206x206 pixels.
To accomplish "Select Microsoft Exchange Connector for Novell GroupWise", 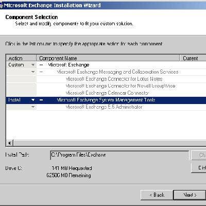I will click(121, 86).
